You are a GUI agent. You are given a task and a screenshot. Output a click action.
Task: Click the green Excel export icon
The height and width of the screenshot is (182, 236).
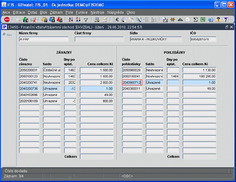203,20
